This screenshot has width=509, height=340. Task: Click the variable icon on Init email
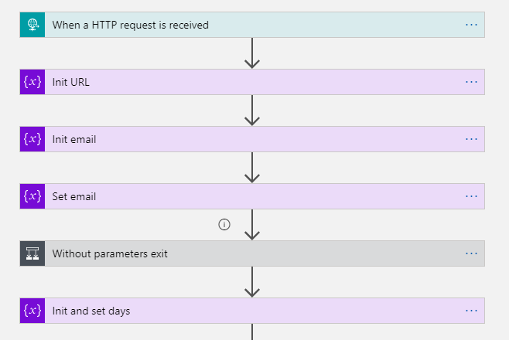[32, 139]
